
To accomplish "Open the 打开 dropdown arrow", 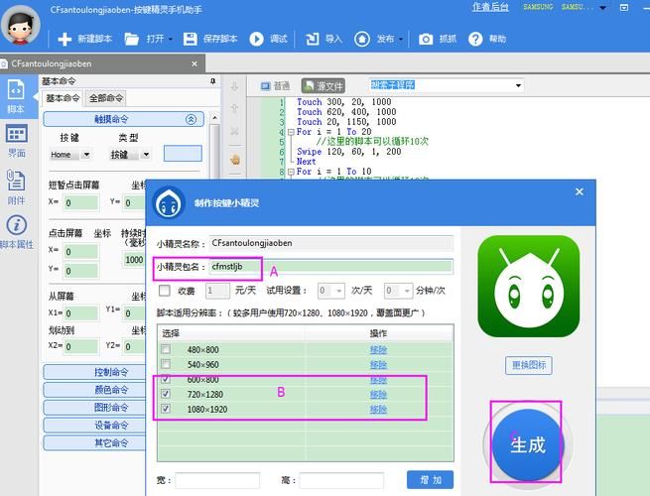I will 171,39.
